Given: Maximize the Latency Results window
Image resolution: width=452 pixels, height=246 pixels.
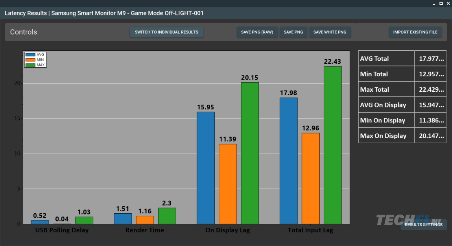Looking at the screenshot, I should 441,4.
